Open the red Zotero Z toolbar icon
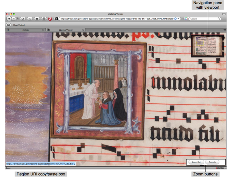 (50, 19)
